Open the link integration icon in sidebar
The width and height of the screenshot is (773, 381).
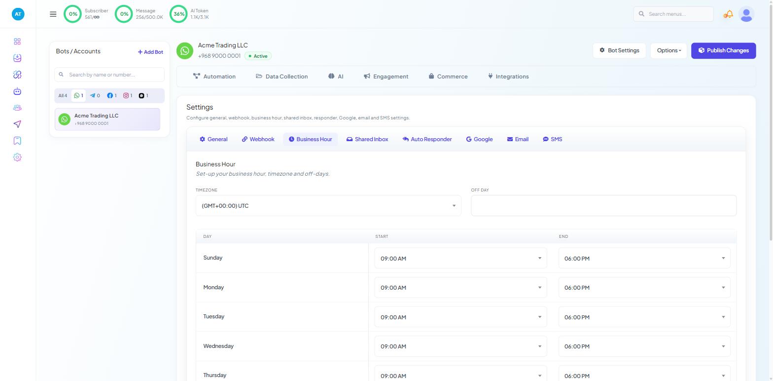tap(17, 75)
